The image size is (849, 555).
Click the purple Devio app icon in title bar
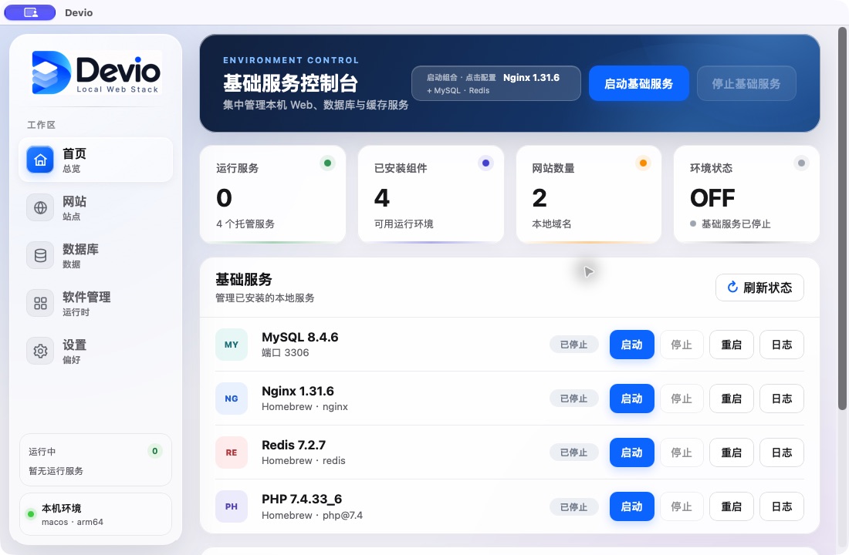pyautogui.click(x=30, y=12)
